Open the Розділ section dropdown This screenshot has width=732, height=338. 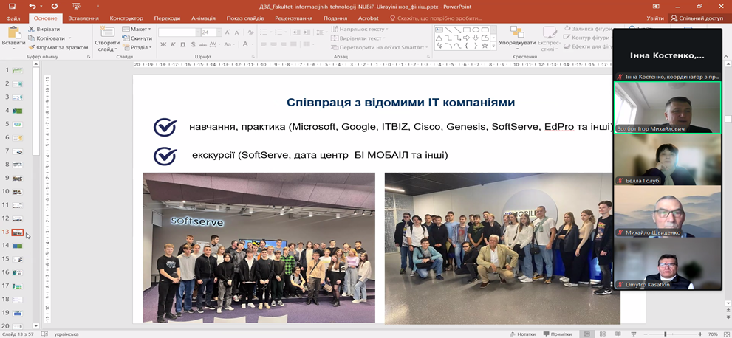click(137, 47)
